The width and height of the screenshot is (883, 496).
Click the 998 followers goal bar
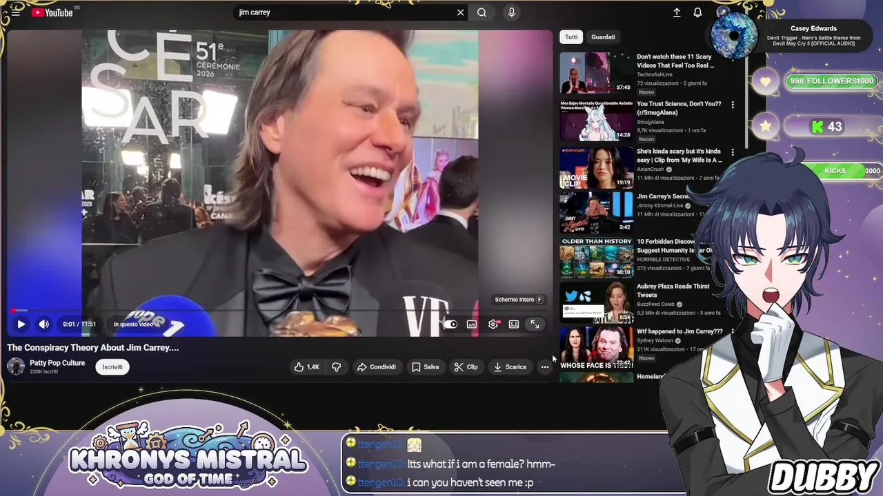[832, 81]
